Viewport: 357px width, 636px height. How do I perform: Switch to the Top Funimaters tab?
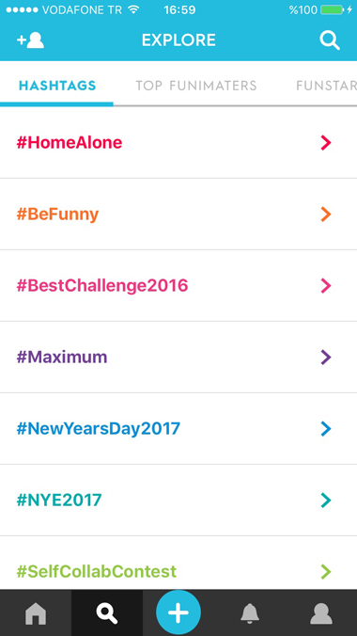coord(196,86)
